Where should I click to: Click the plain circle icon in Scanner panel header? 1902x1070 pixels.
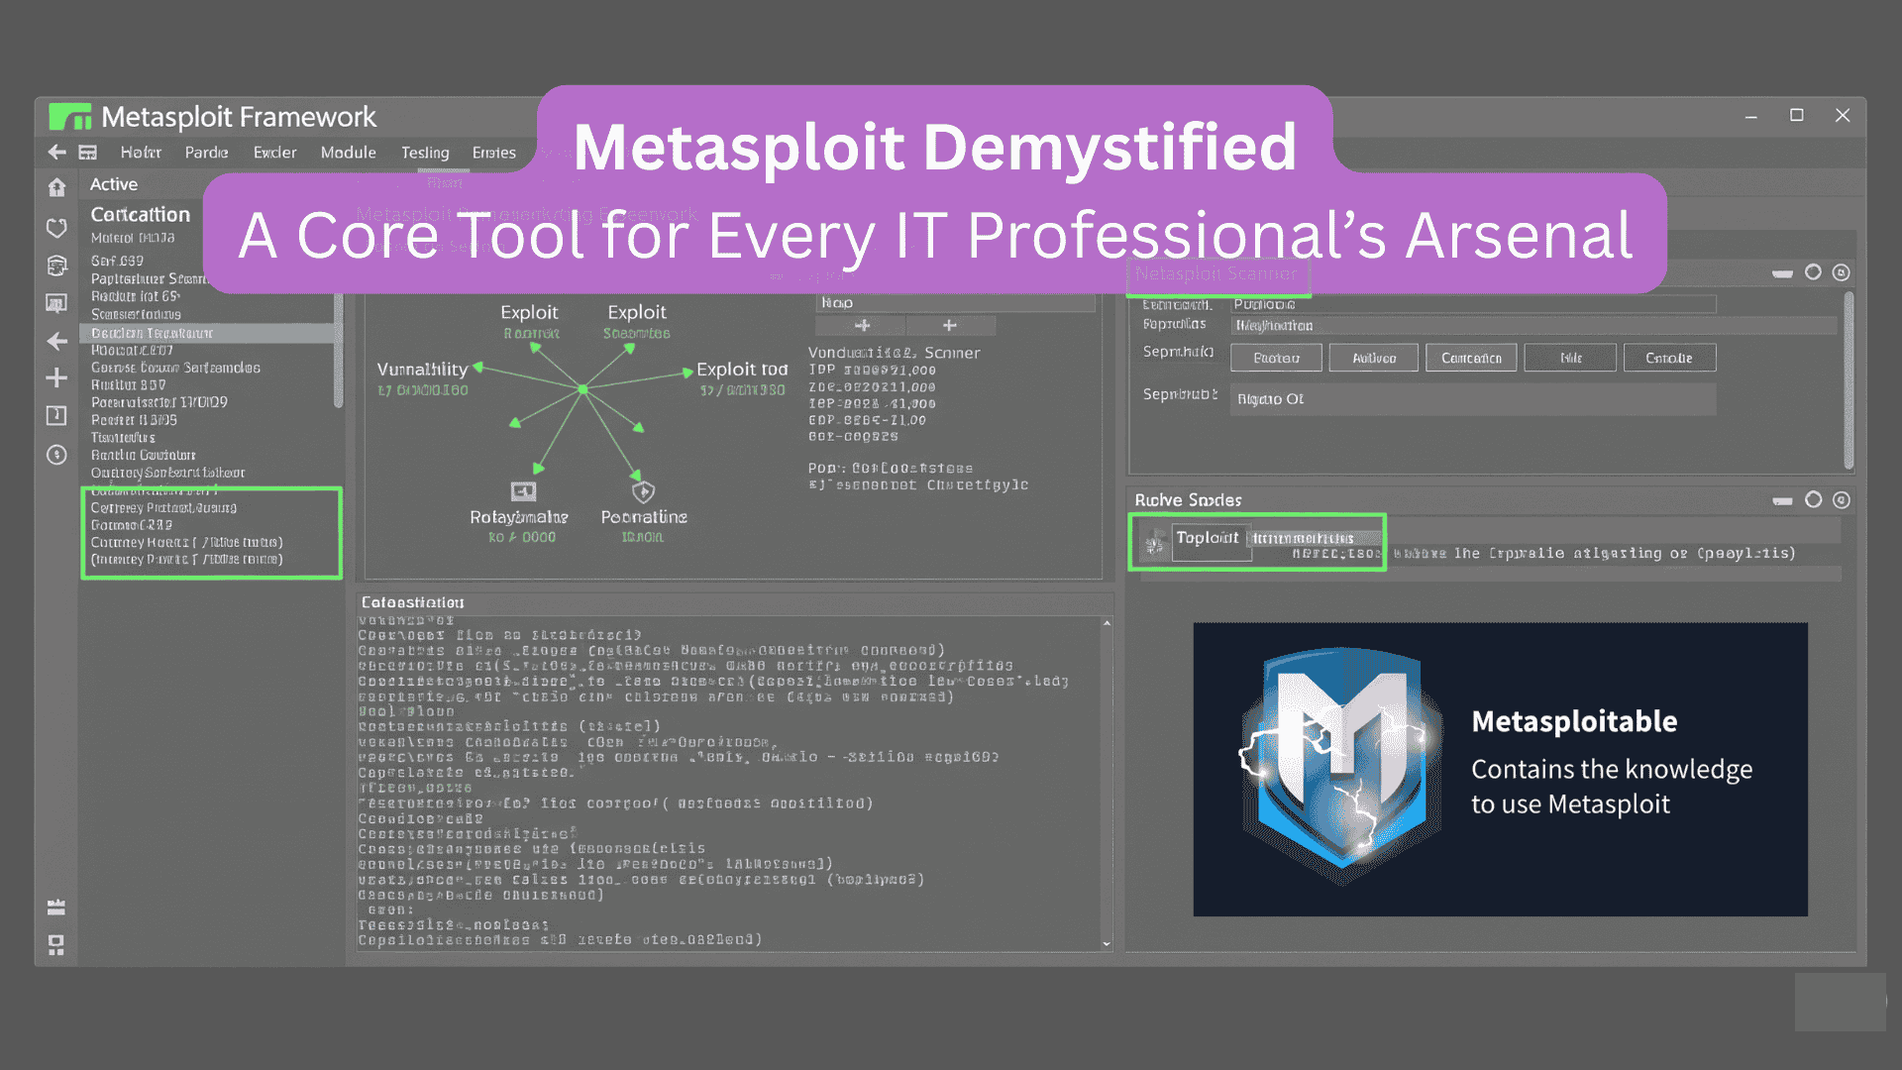coord(1813,271)
